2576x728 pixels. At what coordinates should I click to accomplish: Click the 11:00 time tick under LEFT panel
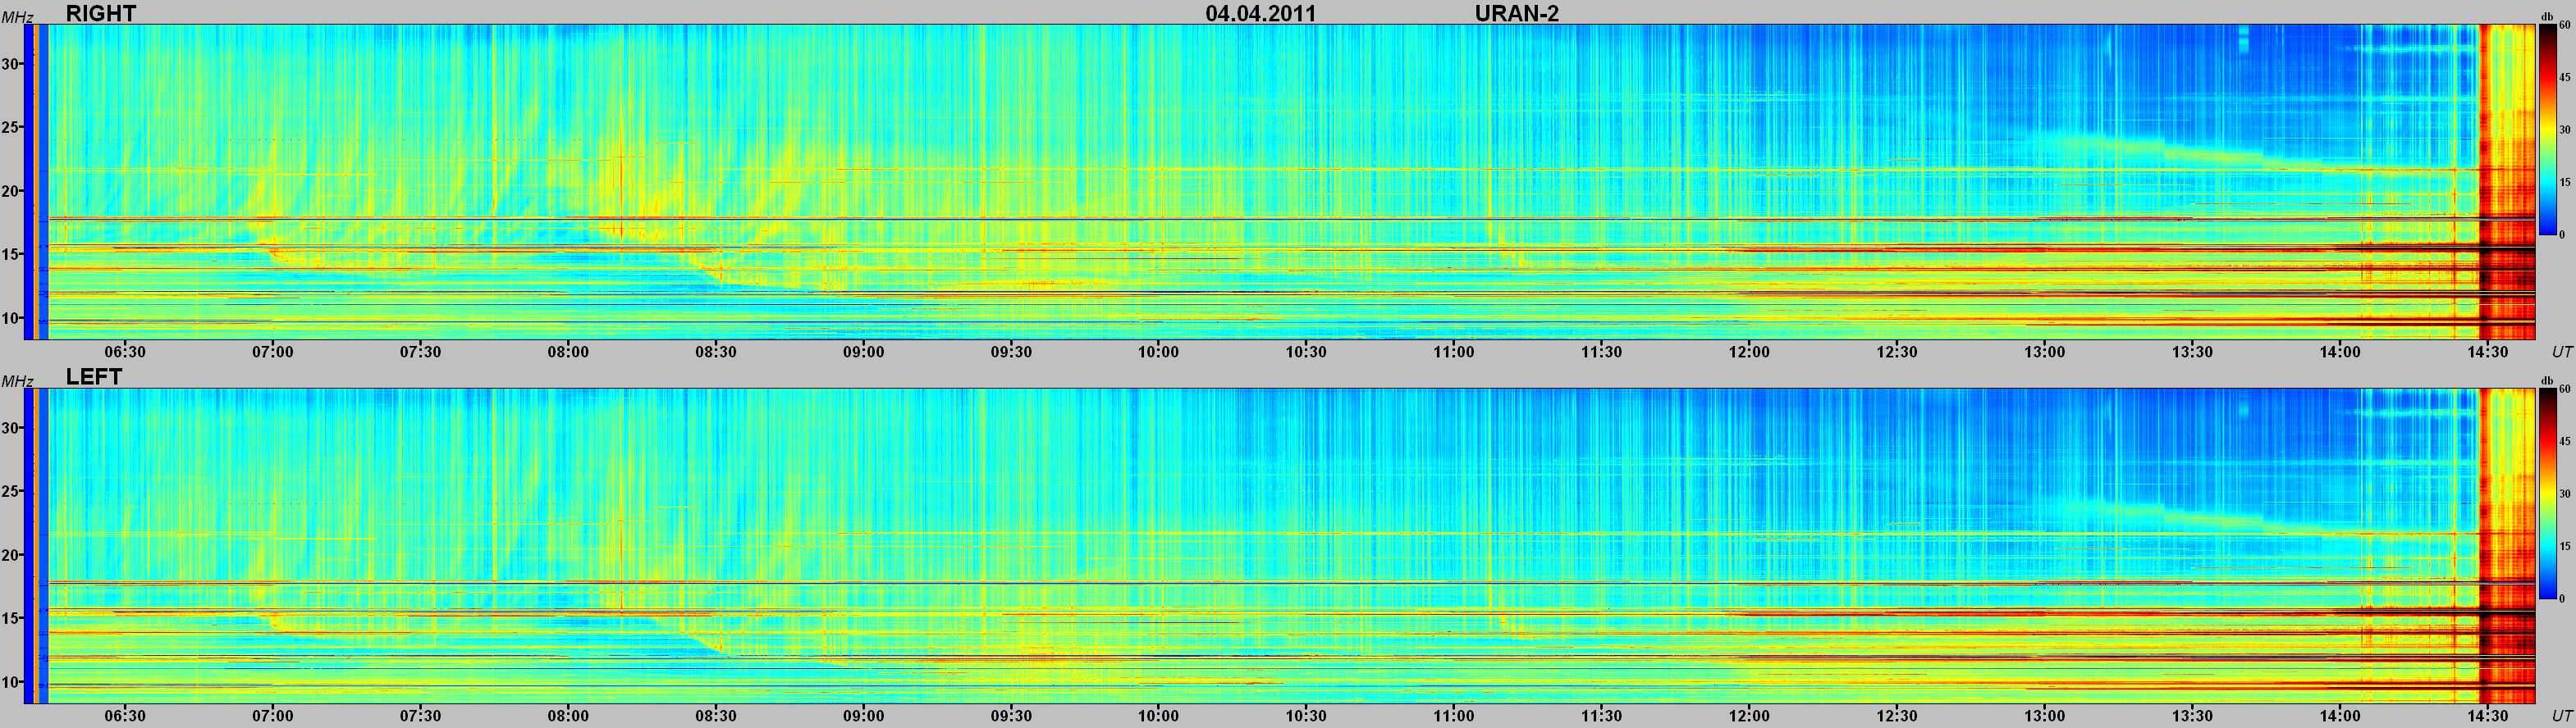(x=1453, y=715)
